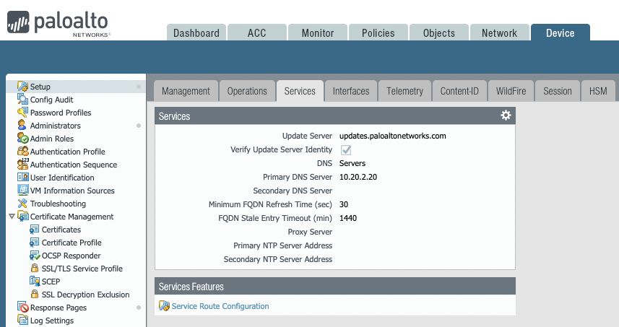Open the Service Route Configuration link

220,306
